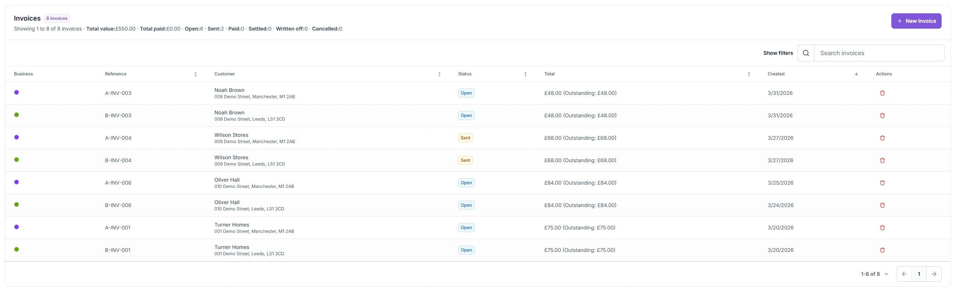Click the Business column header
Viewport: 956px width, 292px height.
click(x=24, y=74)
